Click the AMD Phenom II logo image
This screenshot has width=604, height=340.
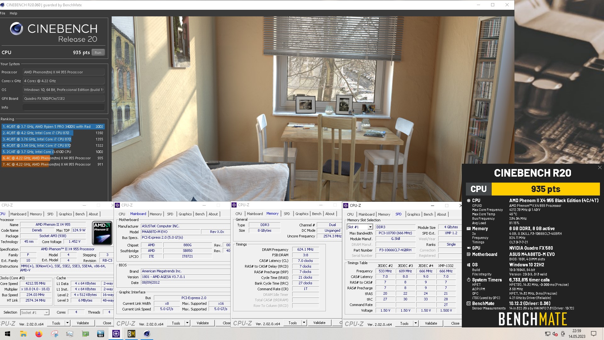(x=102, y=233)
